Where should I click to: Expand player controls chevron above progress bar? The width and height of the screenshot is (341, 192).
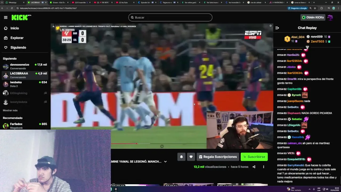[162, 146]
